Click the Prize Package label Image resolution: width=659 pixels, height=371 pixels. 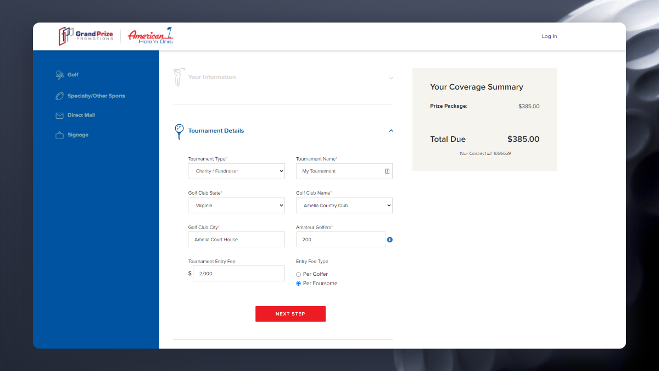click(x=449, y=106)
